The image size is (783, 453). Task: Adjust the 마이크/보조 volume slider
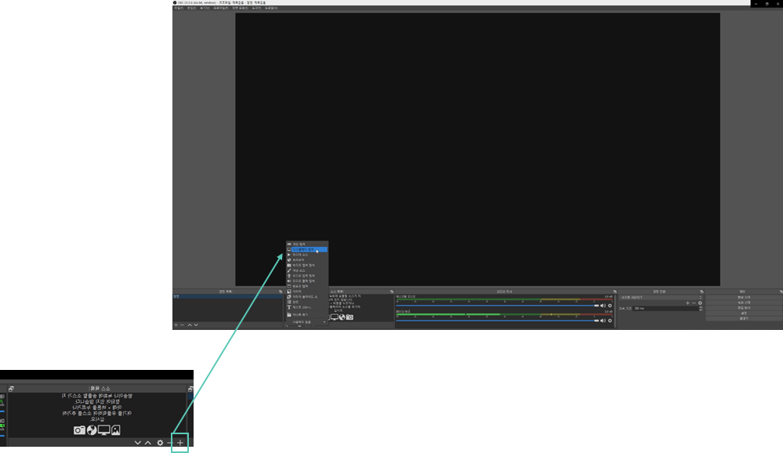click(x=498, y=321)
